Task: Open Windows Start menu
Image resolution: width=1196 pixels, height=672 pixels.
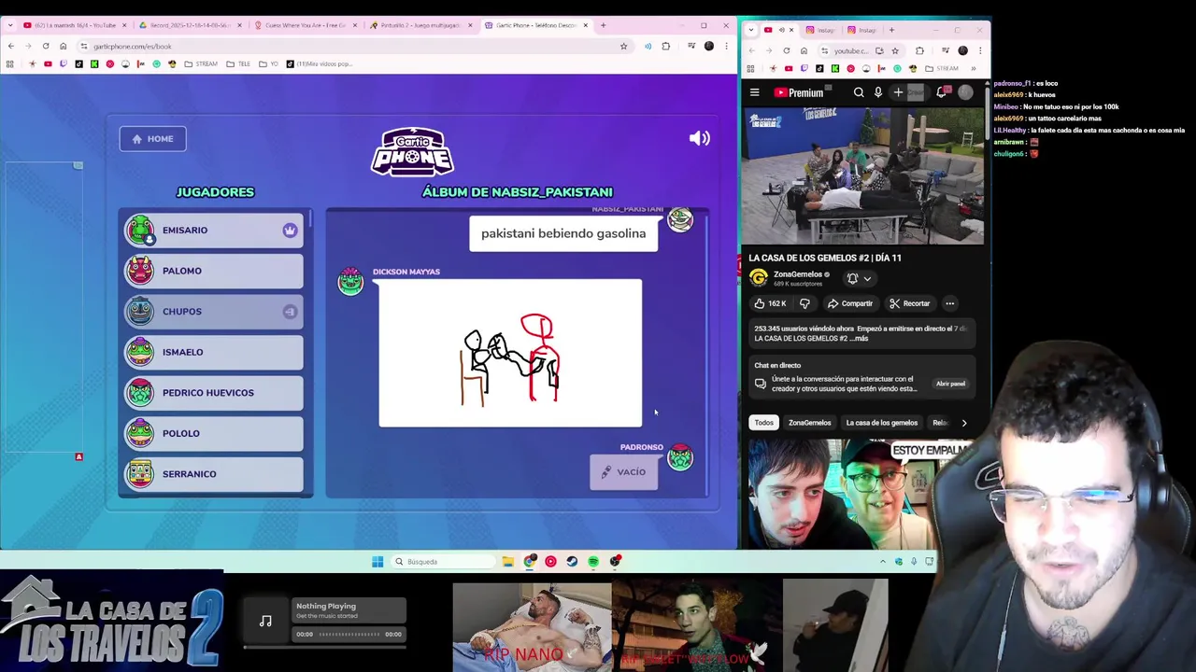Action: coord(377,562)
